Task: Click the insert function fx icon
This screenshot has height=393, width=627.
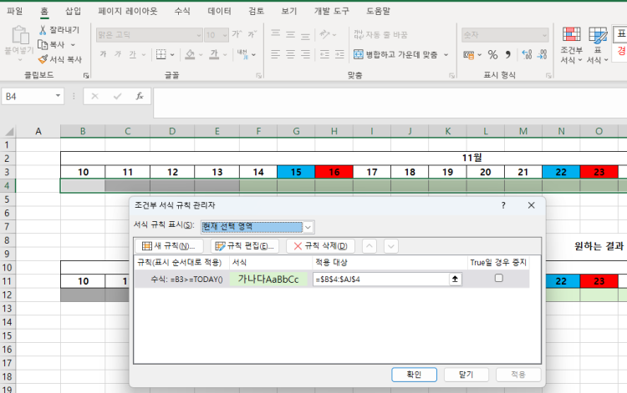Action: [140, 96]
